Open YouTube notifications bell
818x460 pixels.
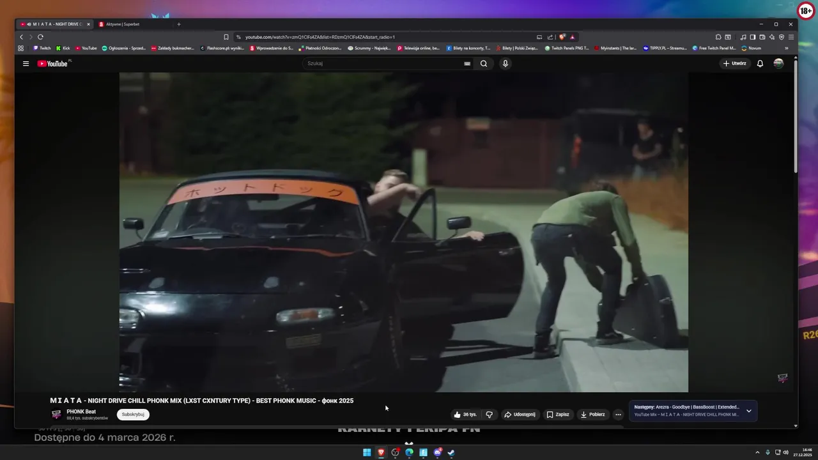coord(760,63)
